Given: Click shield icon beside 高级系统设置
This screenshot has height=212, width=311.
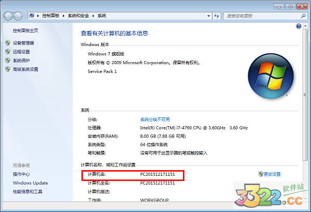Looking at the screenshot, I should (x=8, y=69).
